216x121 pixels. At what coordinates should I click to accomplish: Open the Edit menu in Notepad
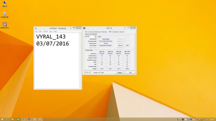(x=40, y=31)
